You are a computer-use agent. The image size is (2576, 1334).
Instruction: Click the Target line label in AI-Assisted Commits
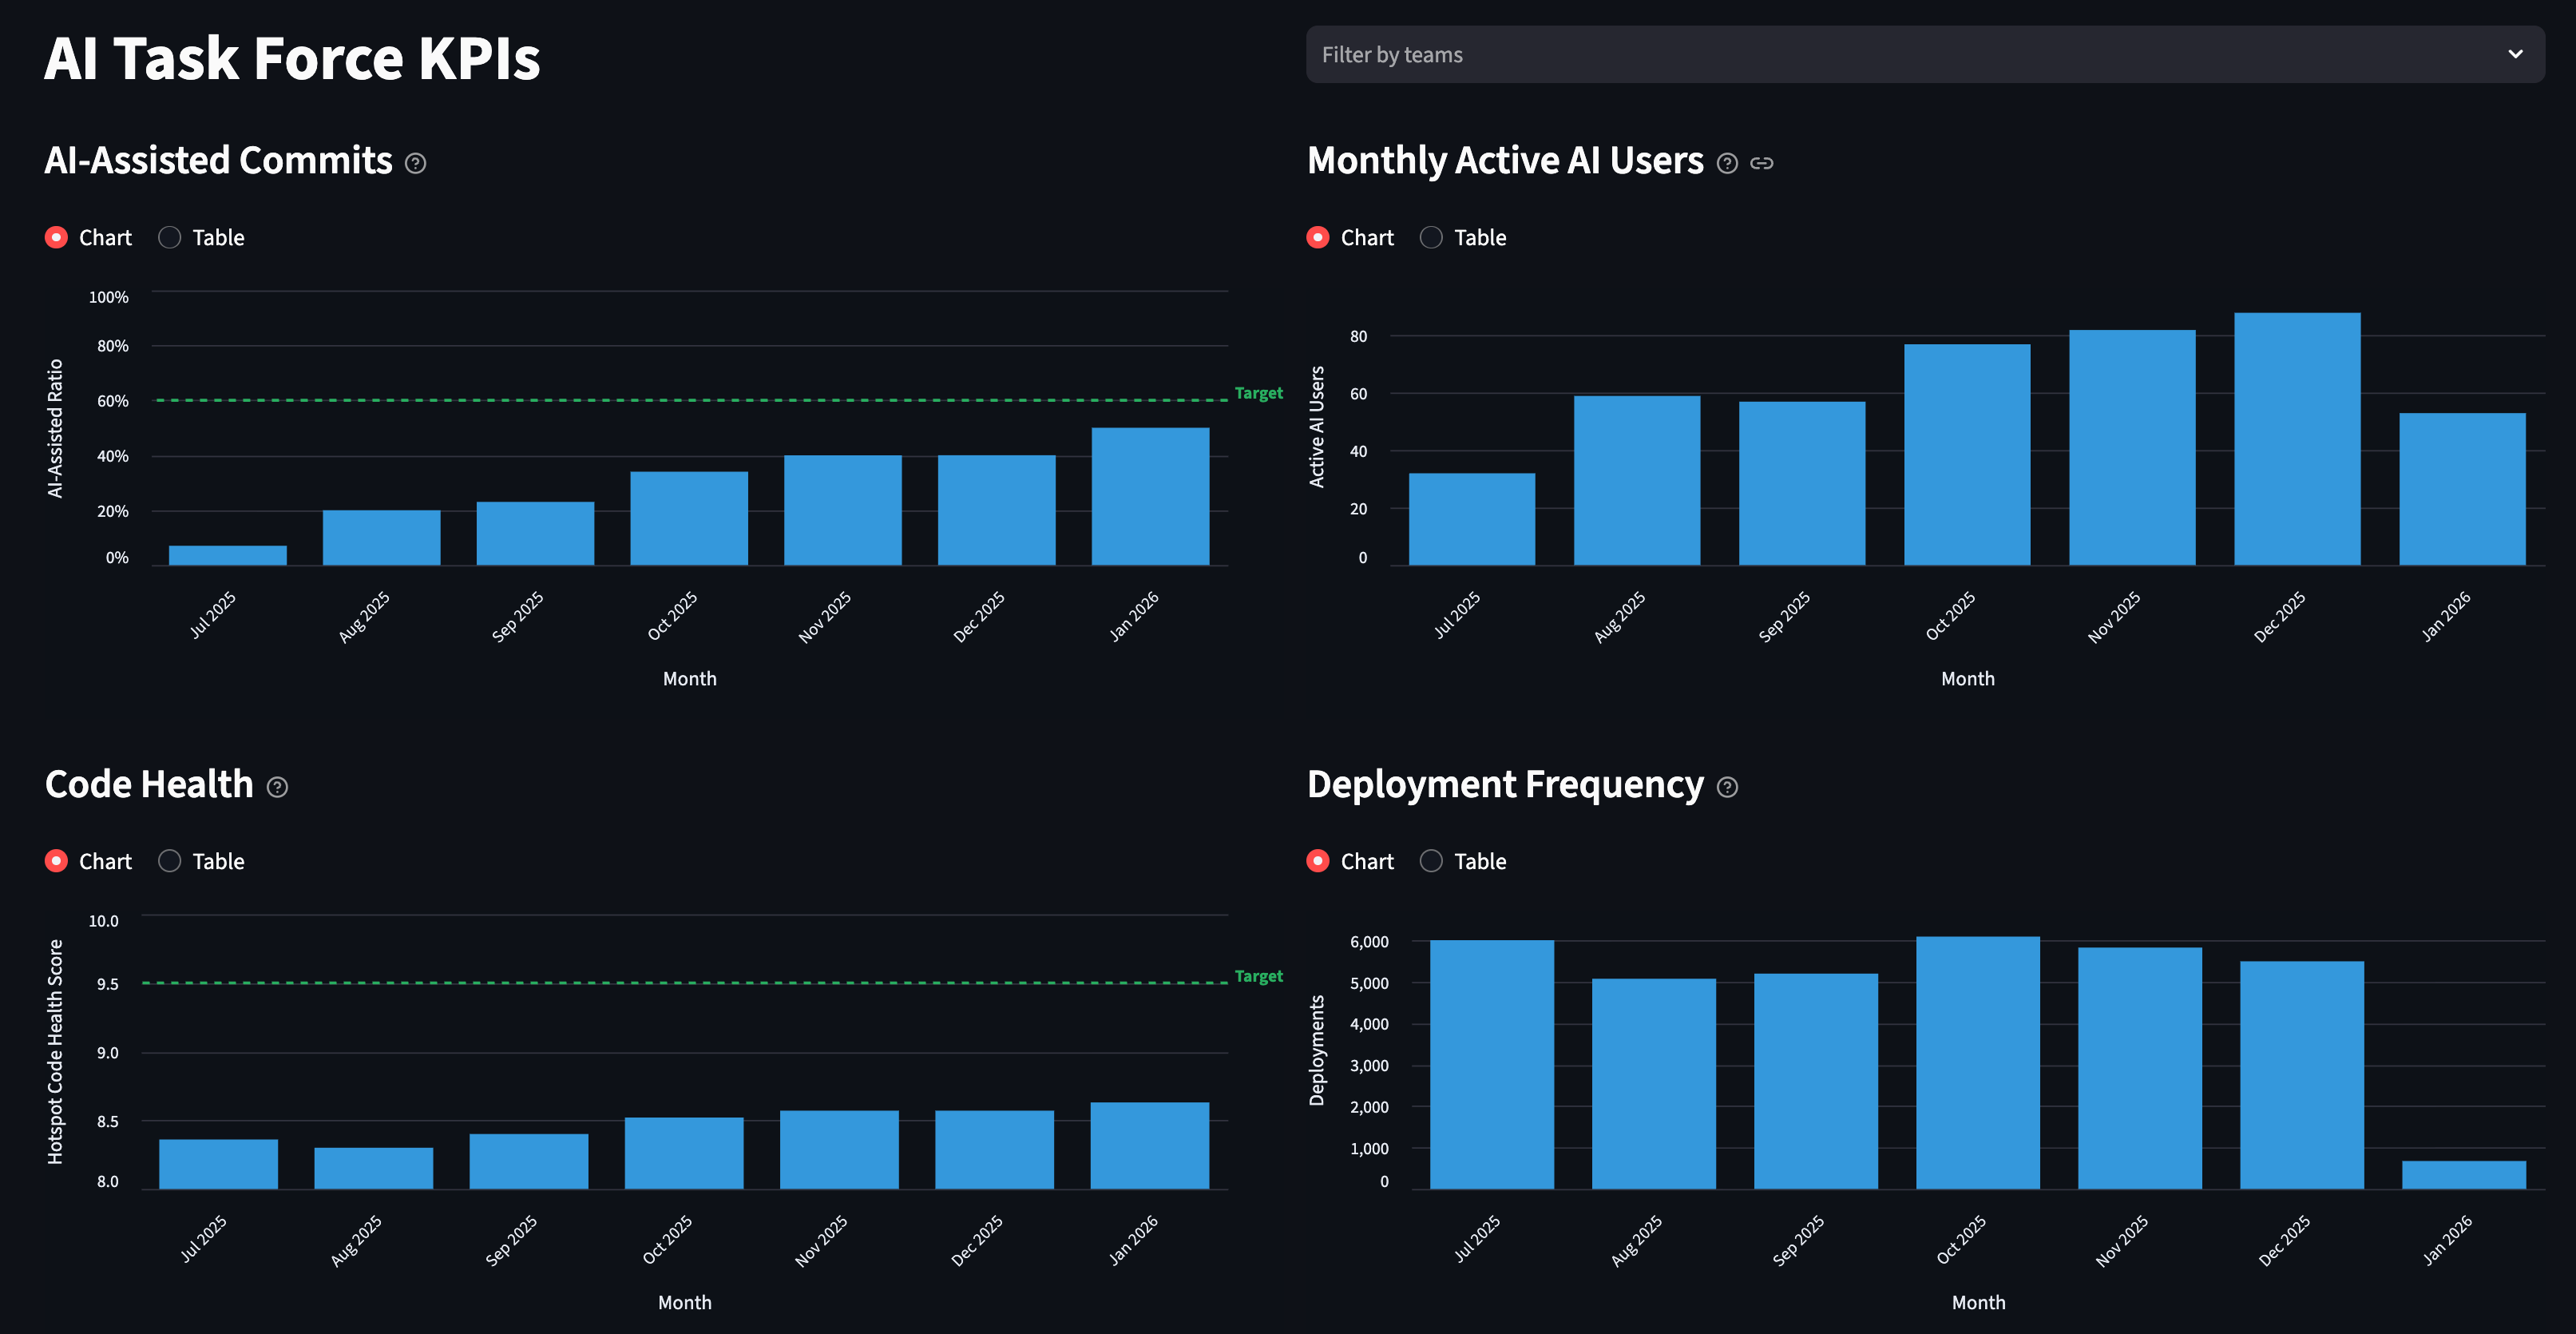point(1258,393)
